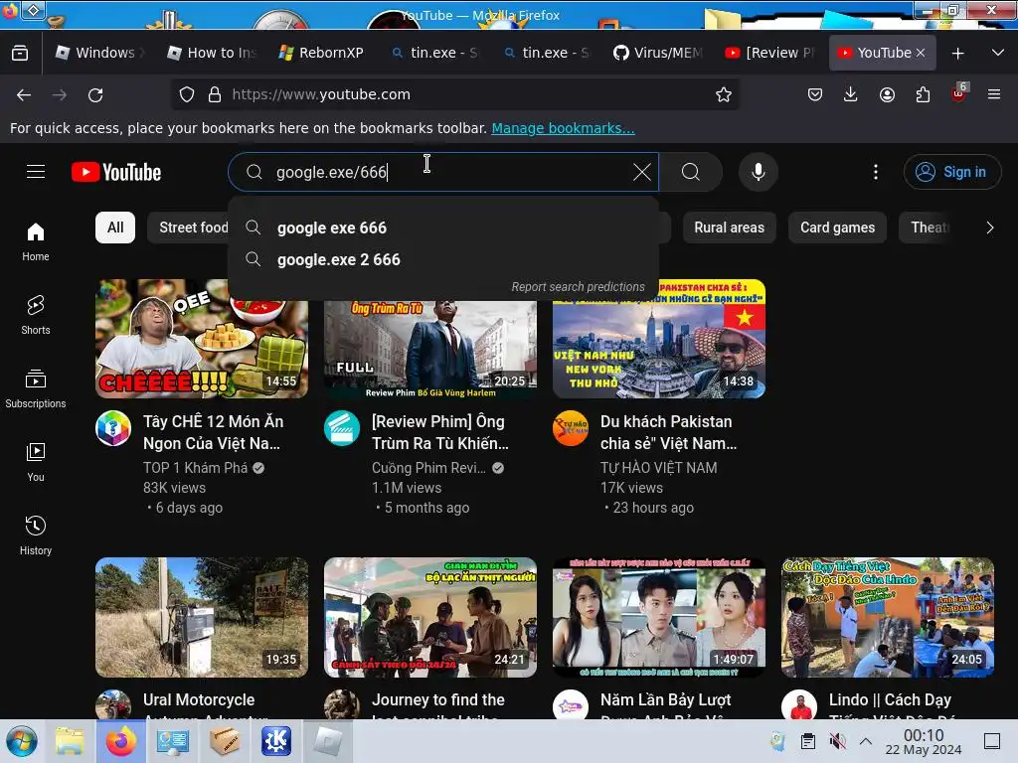This screenshot has height=763, width=1018.
Task: Go back with Firefox back arrow
Action: pyautogui.click(x=24, y=94)
